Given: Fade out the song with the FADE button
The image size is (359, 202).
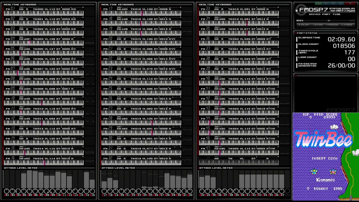Looking at the screenshot, I should coord(347,25).
